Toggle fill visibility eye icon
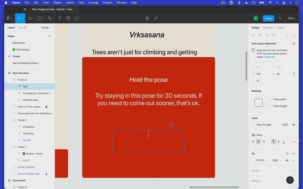The height and width of the screenshot is (189, 303). 287,161
